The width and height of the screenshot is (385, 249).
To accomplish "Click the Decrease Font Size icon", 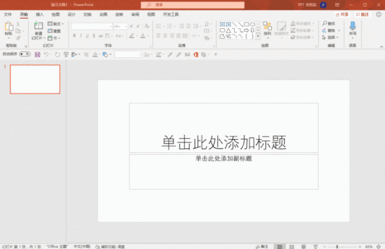I will pyautogui.click(x=138, y=26).
